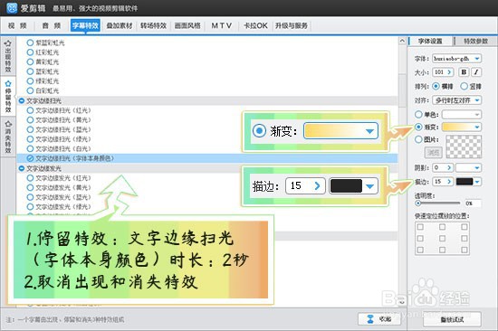
Task: Select 绿彩虹光 effect radio
Action: (30, 80)
